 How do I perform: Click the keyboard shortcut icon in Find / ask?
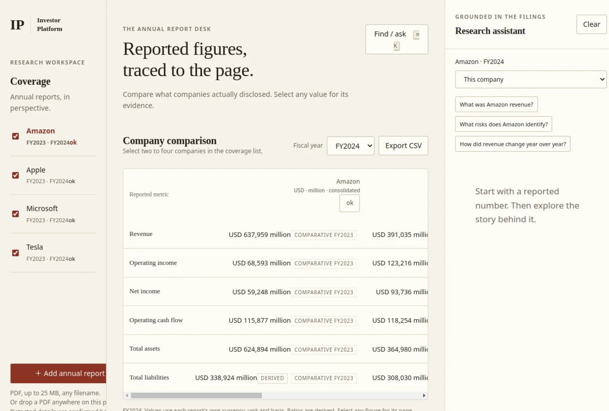[417, 35]
